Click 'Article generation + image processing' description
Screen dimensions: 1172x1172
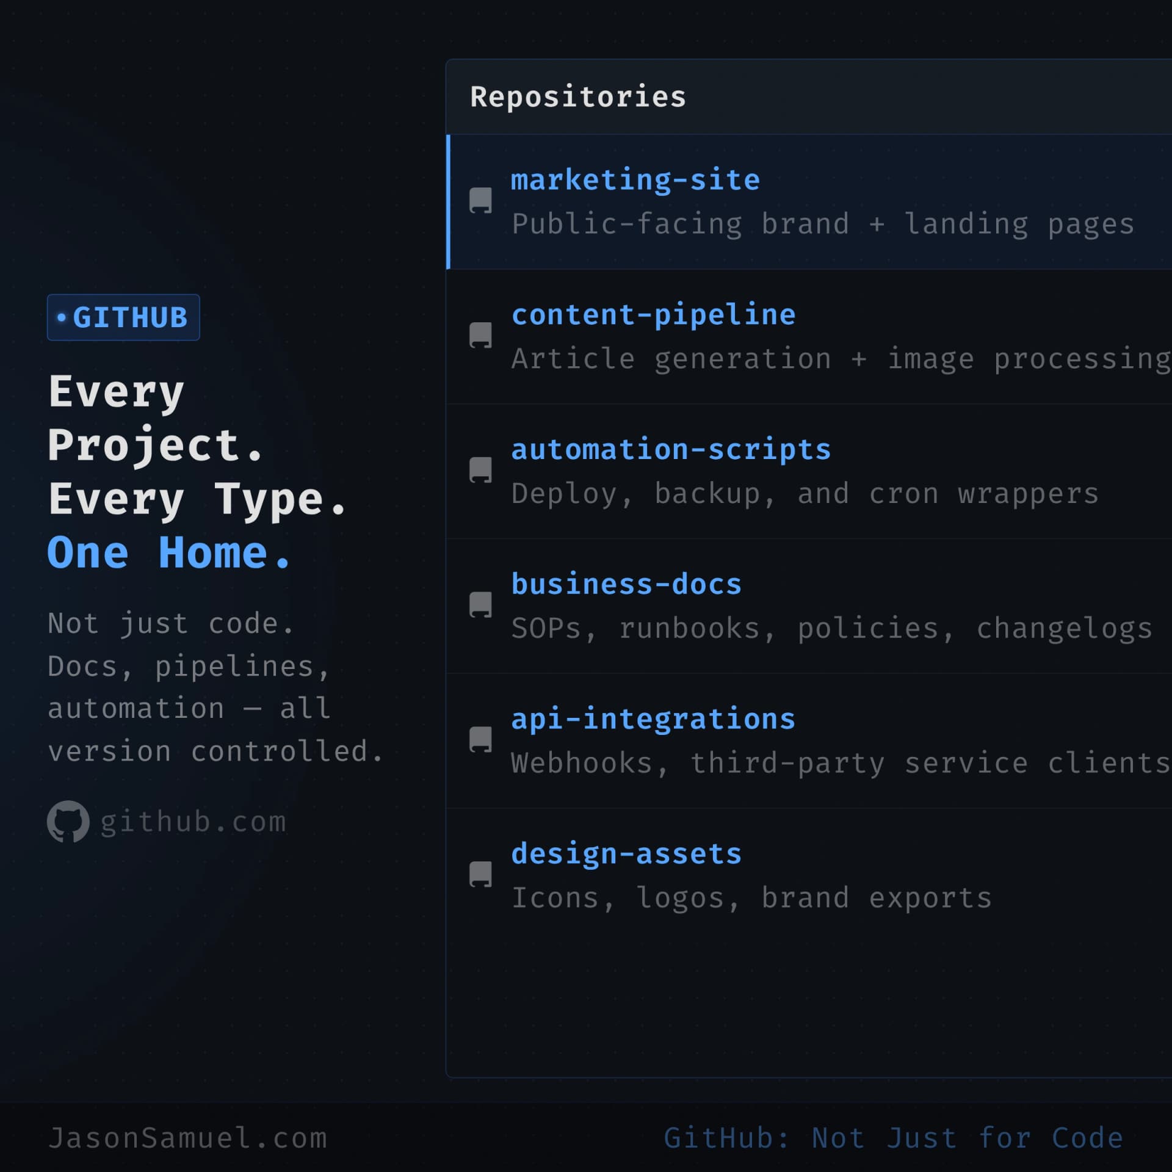coord(841,359)
